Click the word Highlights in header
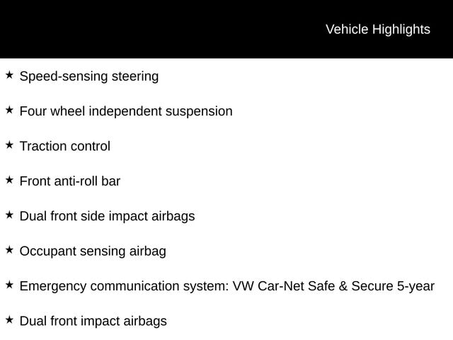Screen dimensions: 453x340 click(x=401, y=29)
